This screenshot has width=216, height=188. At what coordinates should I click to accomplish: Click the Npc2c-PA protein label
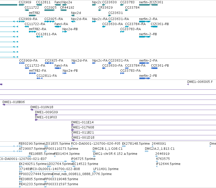pos(100,61)
